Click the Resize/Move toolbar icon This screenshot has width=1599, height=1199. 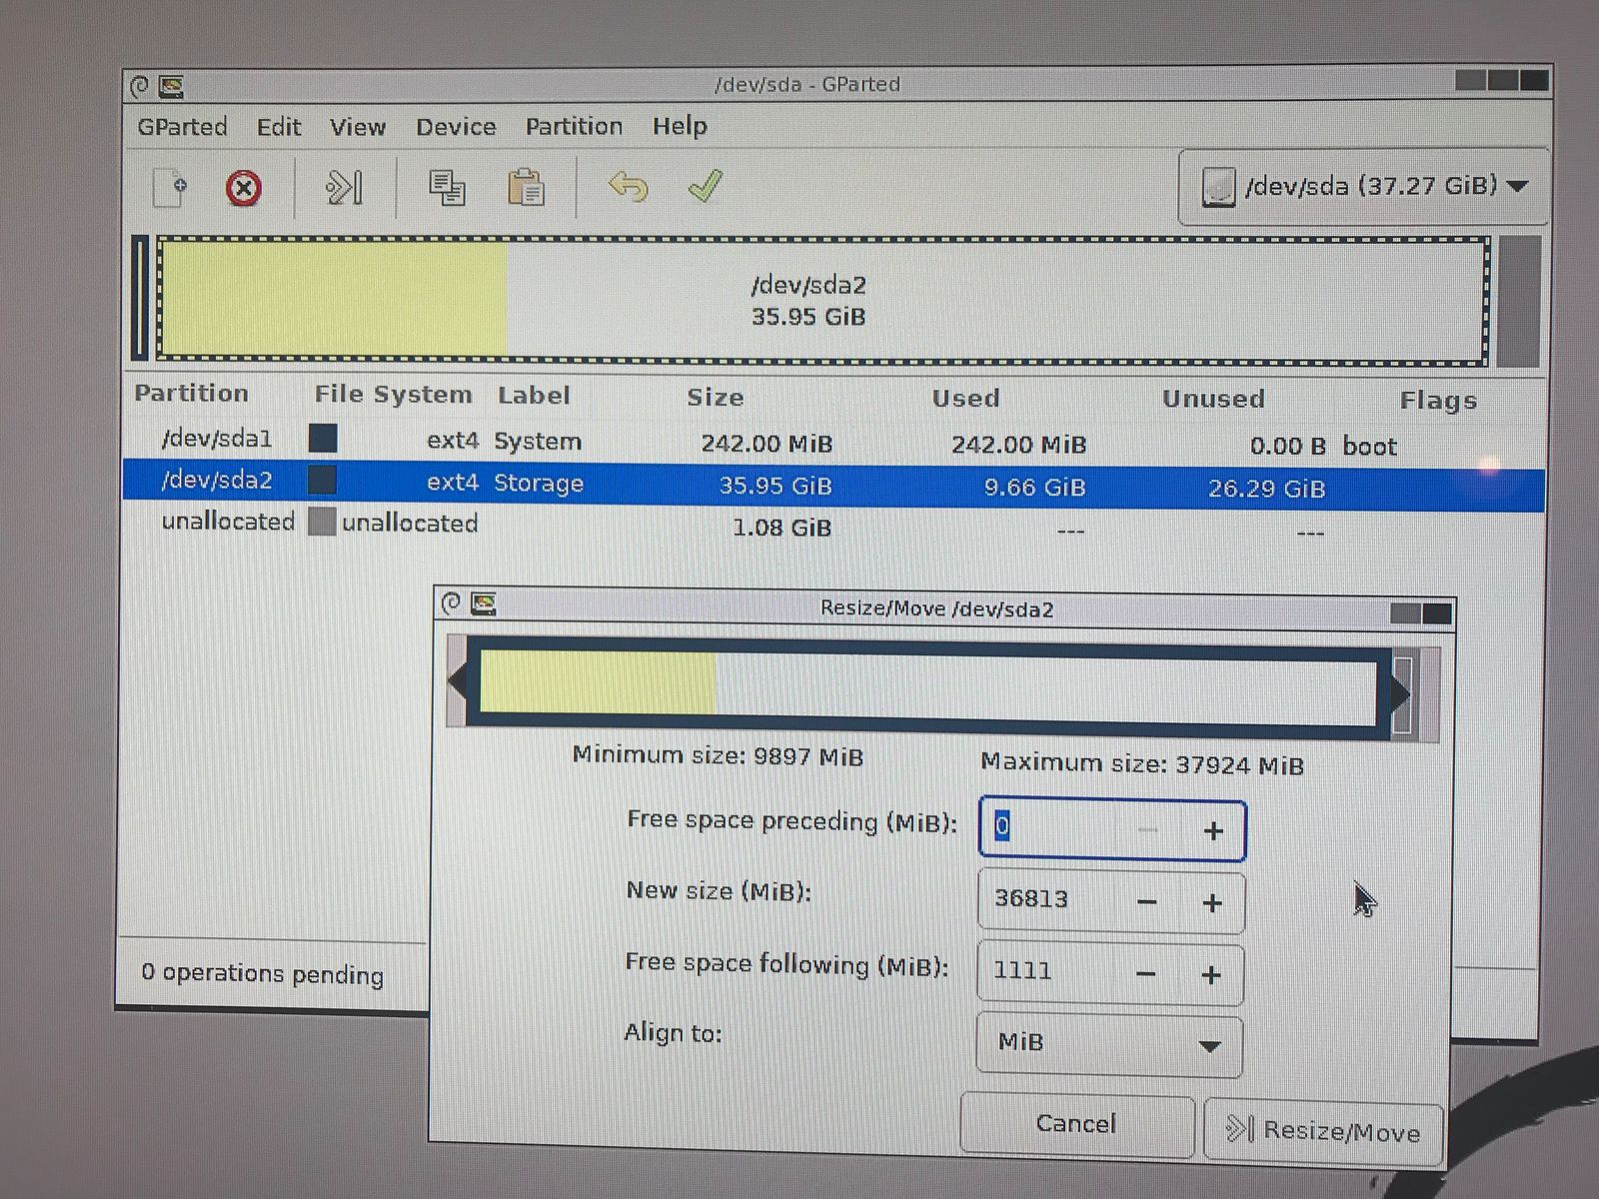point(344,187)
